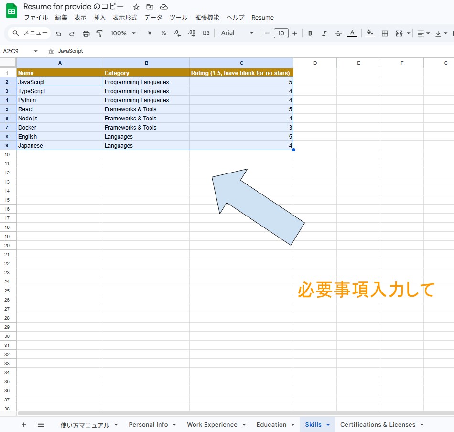Format as yen currency
The height and width of the screenshot is (432, 454).
tap(150, 33)
